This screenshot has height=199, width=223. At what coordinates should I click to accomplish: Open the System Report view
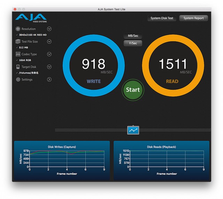pos(194,18)
